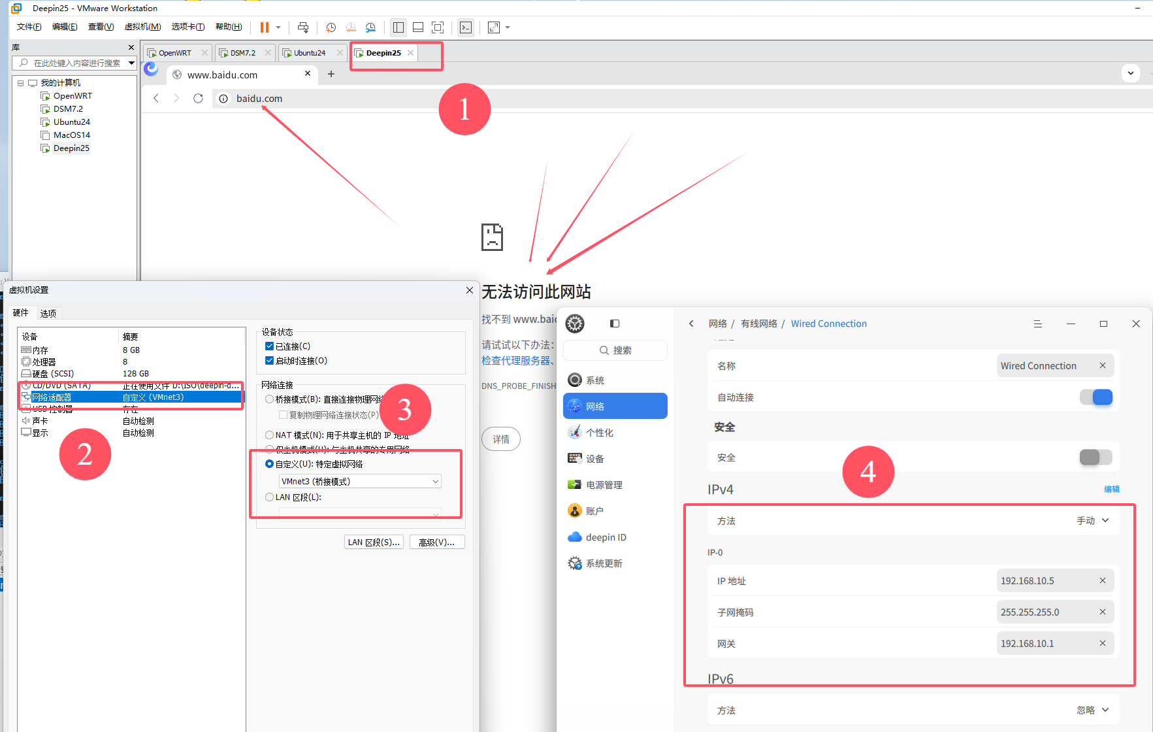Open the VMnet3 (桥接模式) dropdown
Screen dimensions: 1153x732
[360, 482]
